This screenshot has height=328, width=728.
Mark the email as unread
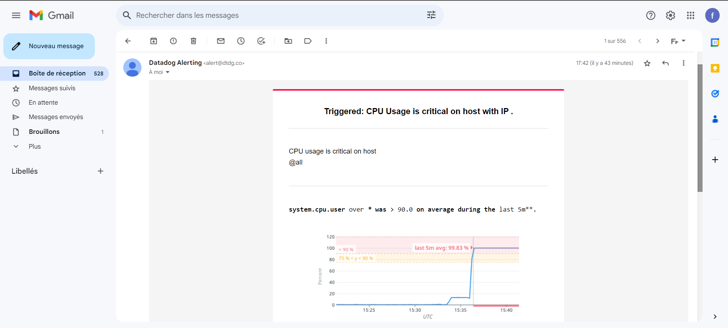click(221, 41)
